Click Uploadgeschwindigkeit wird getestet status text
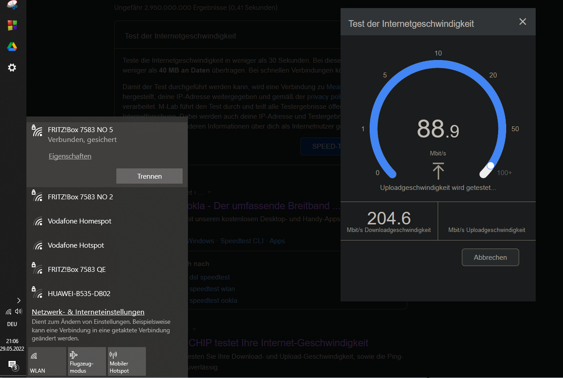This screenshot has width=563, height=378. pyautogui.click(x=438, y=188)
